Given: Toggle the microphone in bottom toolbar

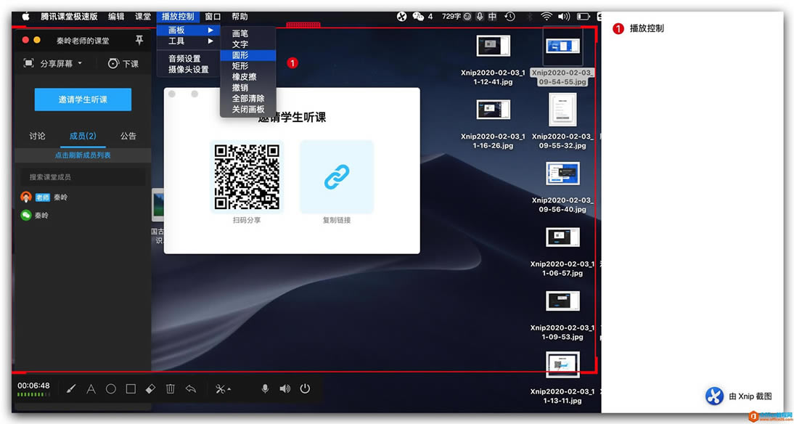Looking at the screenshot, I should pyautogui.click(x=265, y=388).
